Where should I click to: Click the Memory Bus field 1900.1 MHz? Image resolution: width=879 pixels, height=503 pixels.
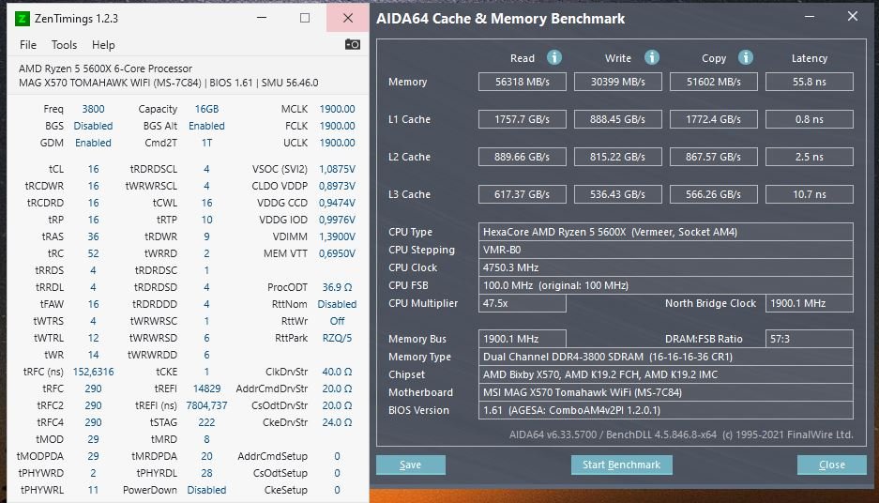[522, 339]
